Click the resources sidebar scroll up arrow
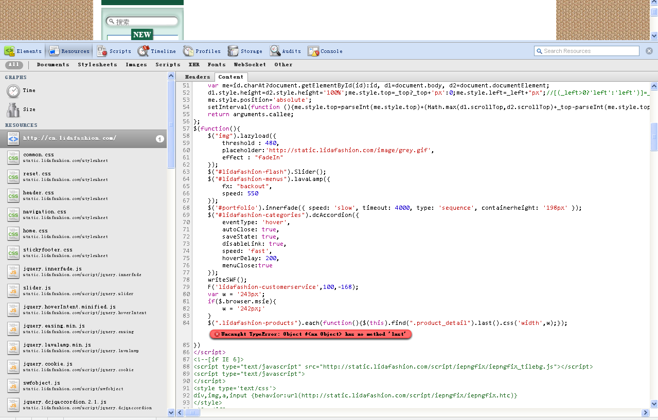Screen dimensions: 658x420 tap(171, 77)
